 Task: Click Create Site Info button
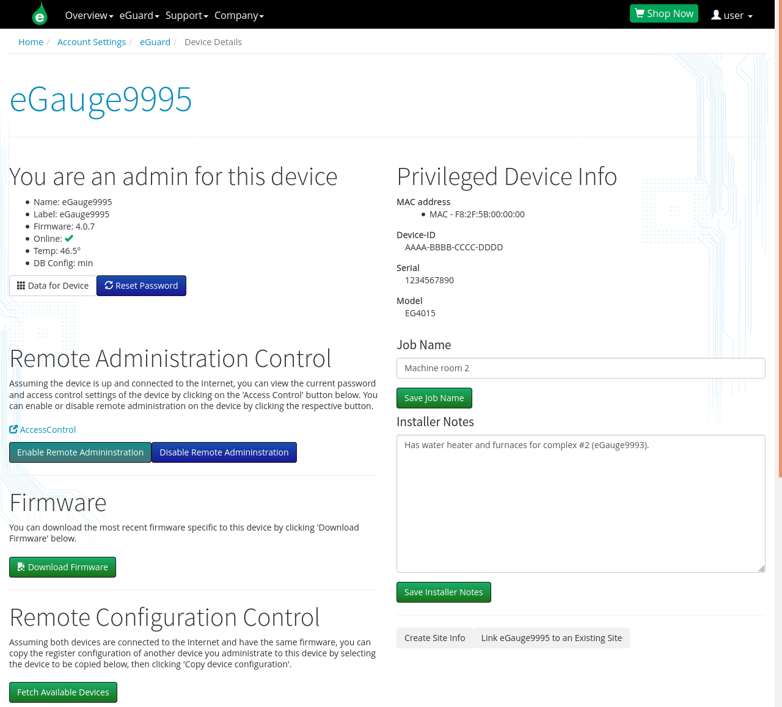point(435,638)
